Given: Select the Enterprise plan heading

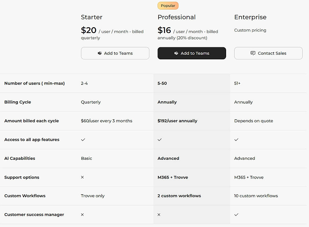Looking at the screenshot, I should pyautogui.click(x=250, y=17).
